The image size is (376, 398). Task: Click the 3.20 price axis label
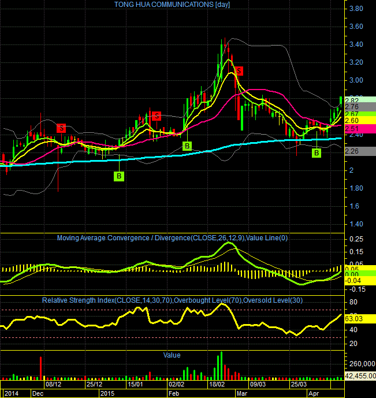[x=356, y=62]
